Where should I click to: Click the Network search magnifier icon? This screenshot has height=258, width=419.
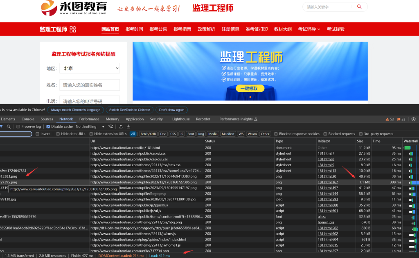[x=9, y=127]
